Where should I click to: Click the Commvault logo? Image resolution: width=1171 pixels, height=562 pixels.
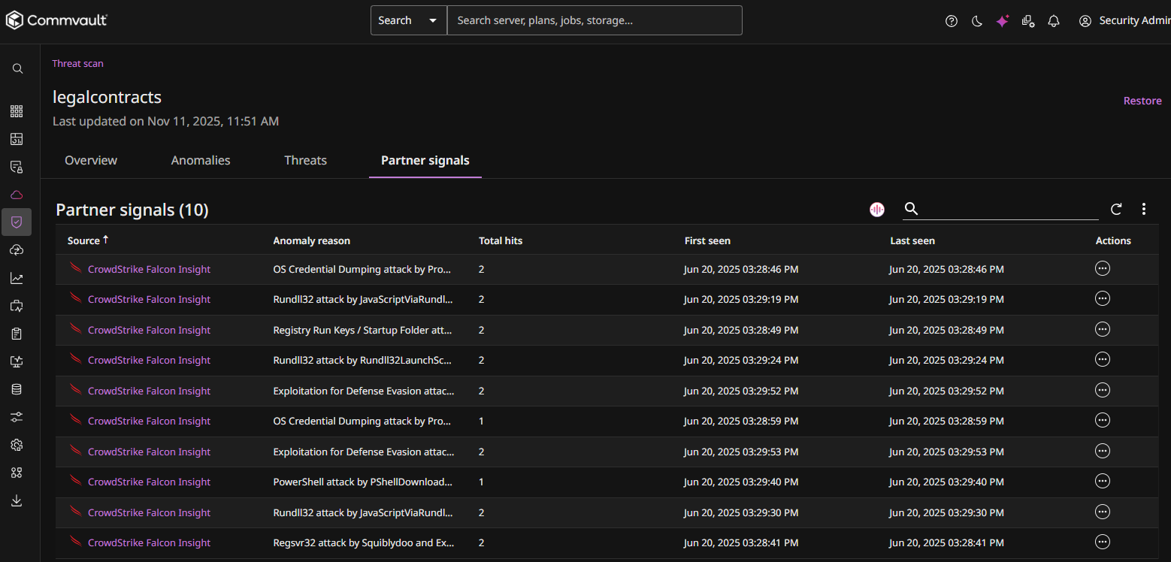(56, 20)
